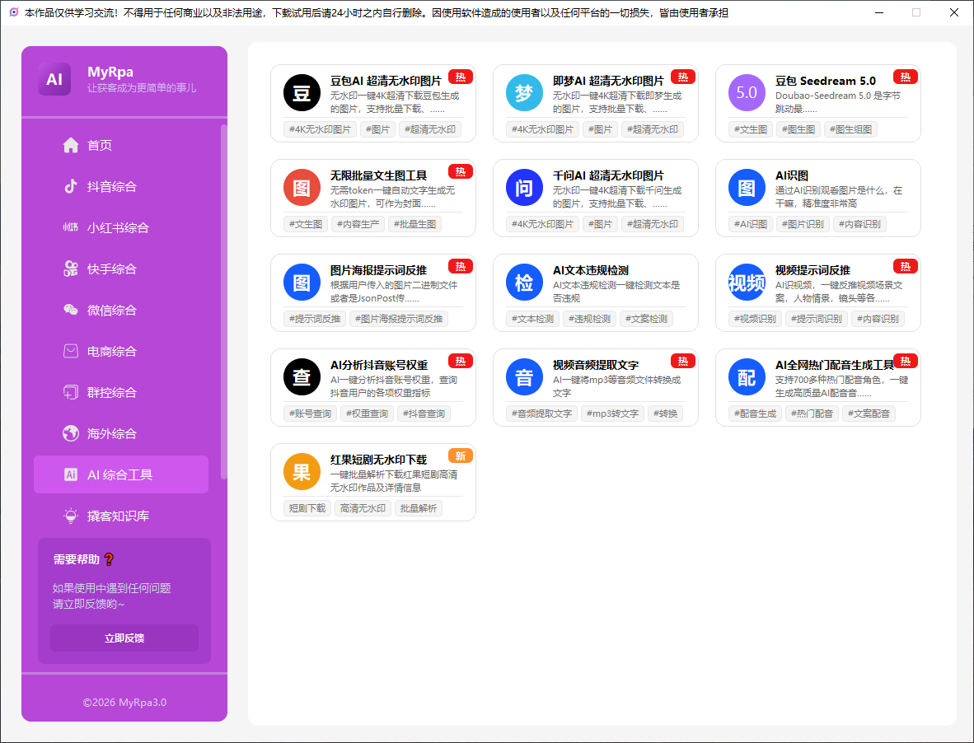Click the light blue 梦 circle icon
The width and height of the screenshot is (974, 743).
(524, 92)
